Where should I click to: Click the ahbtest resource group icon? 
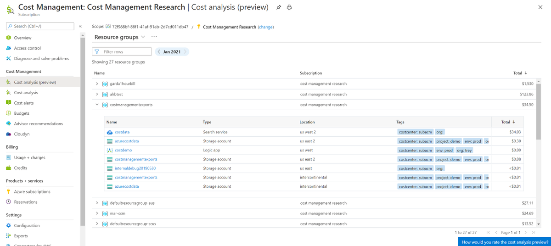(105, 94)
